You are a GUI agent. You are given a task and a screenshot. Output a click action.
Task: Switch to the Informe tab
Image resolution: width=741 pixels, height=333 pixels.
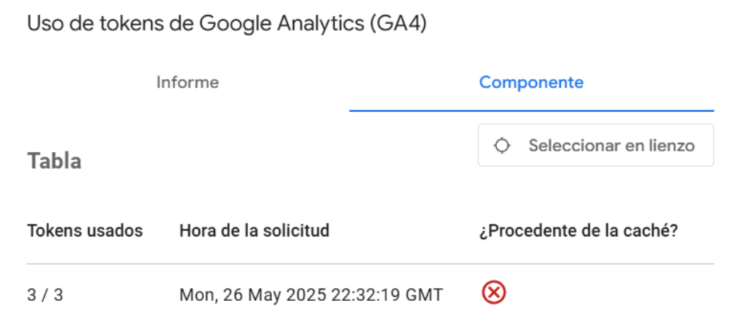pos(187,83)
